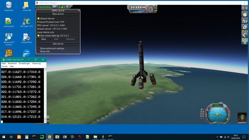Enable Show advanced settings checkbox

[x=38, y=49]
